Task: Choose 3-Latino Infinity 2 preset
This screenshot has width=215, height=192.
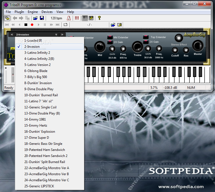Action: point(50,53)
